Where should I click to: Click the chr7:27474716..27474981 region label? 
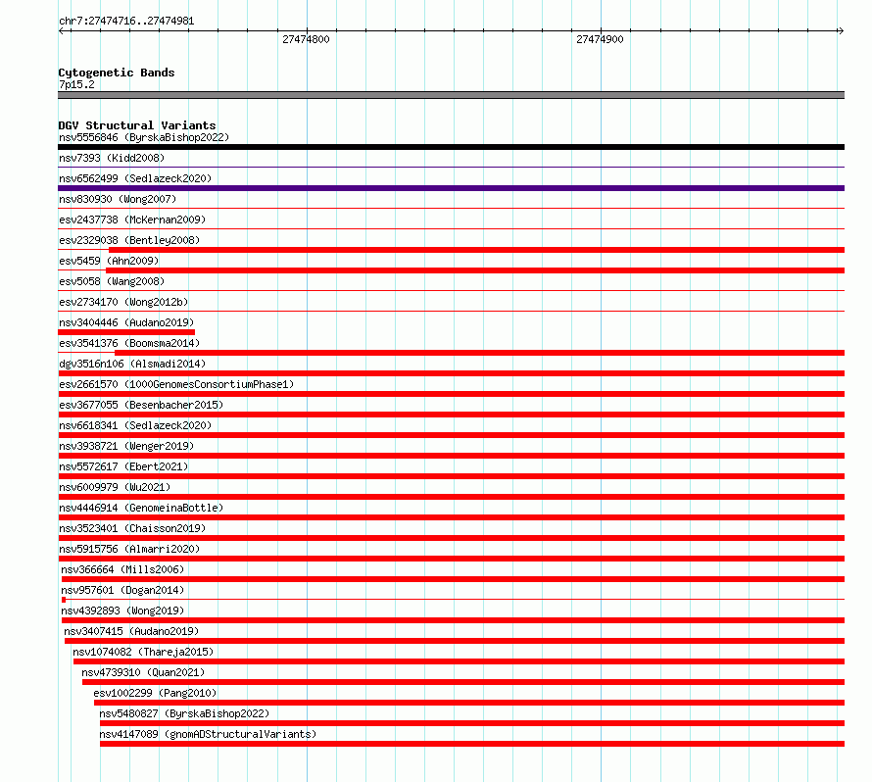[x=126, y=22]
